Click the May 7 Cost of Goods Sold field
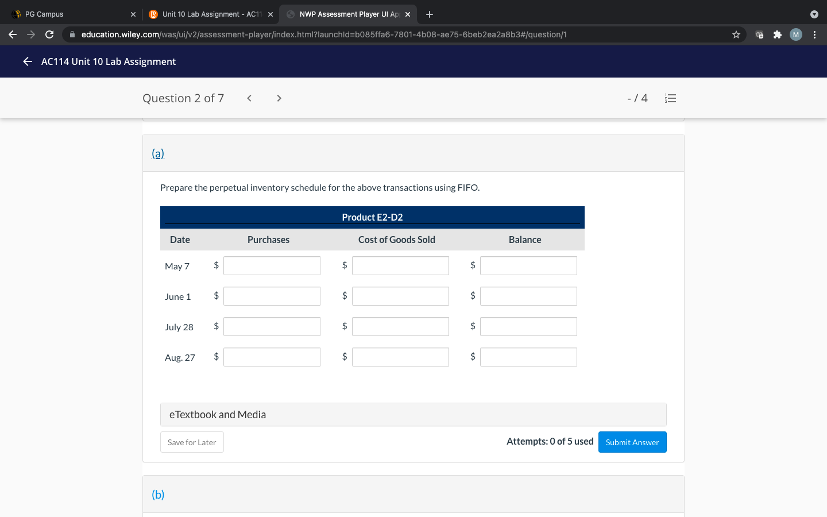The height and width of the screenshot is (517, 827). [x=400, y=265]
